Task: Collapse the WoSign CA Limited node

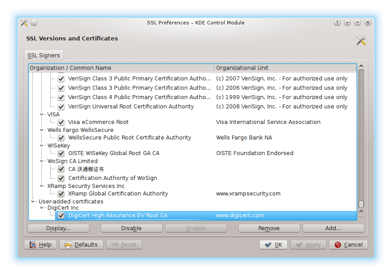Action: click(x=41, y=161)
